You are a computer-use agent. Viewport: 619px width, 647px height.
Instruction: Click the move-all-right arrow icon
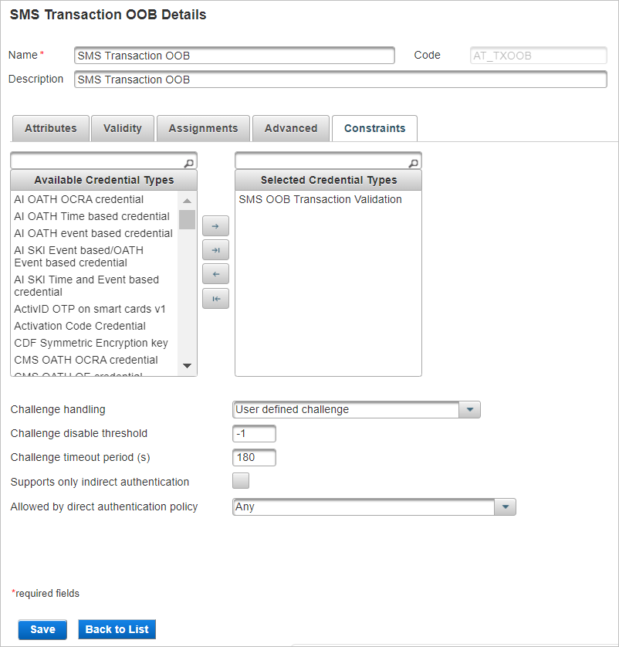215,249
